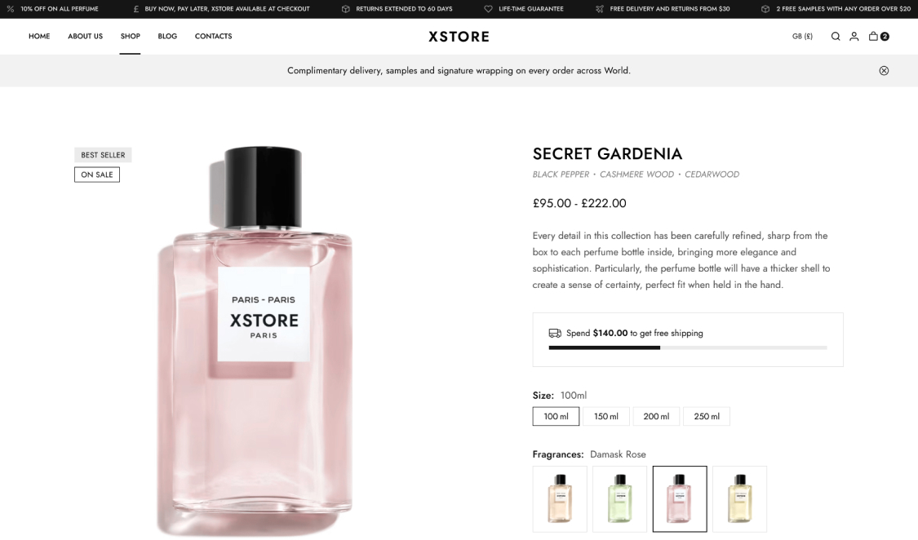Select the 150 ml size option

pos(606,417)
